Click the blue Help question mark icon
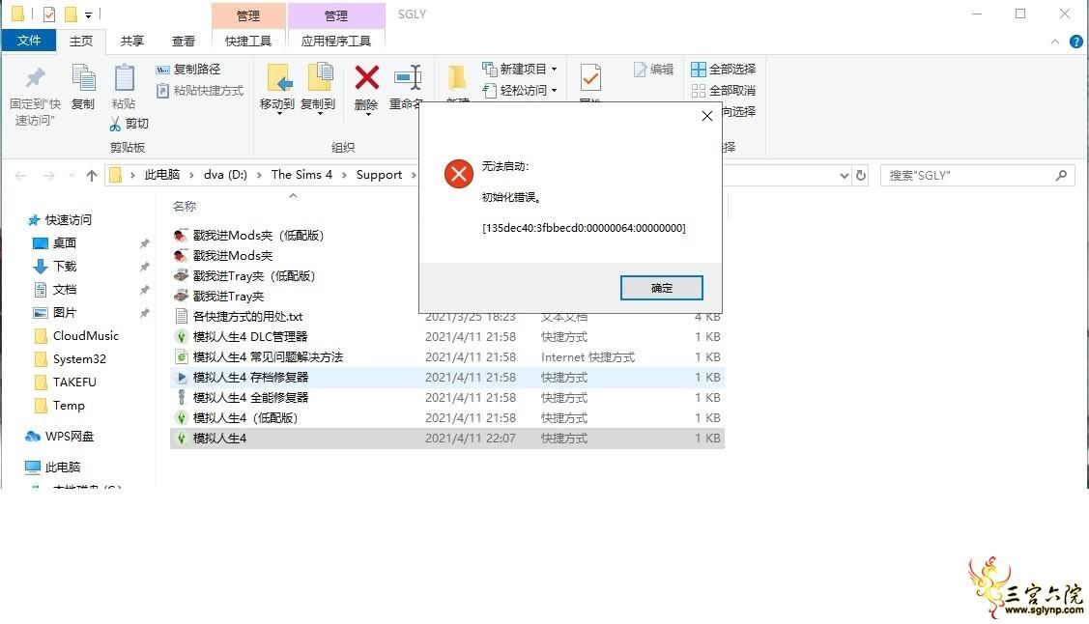Image resolution: width=1089 pixels, height=624 pixels. point(1076,42)
